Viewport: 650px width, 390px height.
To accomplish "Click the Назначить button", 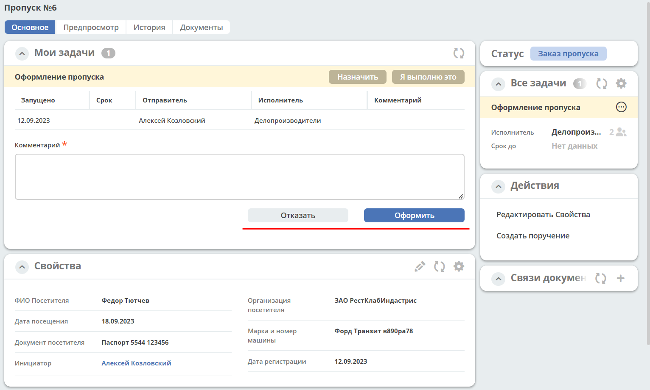I will point(358,77).
